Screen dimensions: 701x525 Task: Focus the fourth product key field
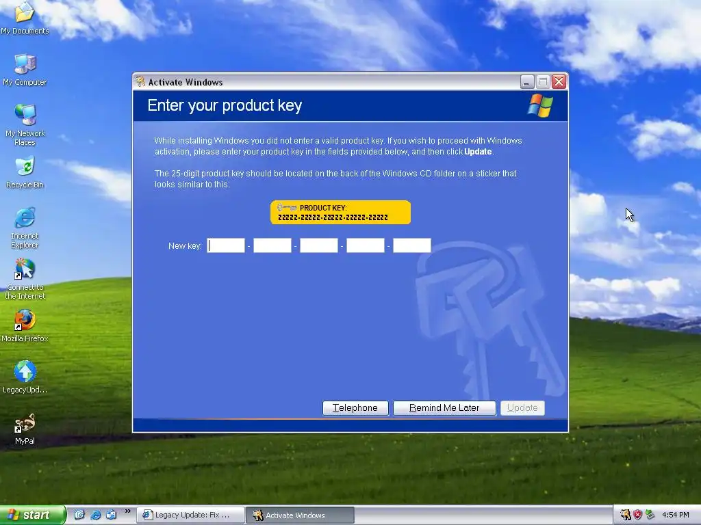click(366, 245)
